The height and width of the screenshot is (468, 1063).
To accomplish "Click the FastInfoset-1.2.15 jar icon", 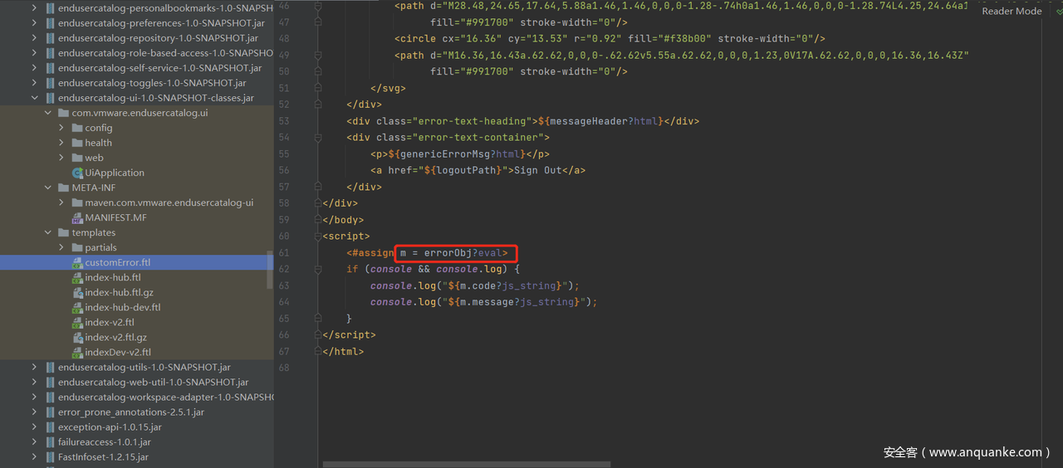I will pyautogui.click(x=51, y=456).
